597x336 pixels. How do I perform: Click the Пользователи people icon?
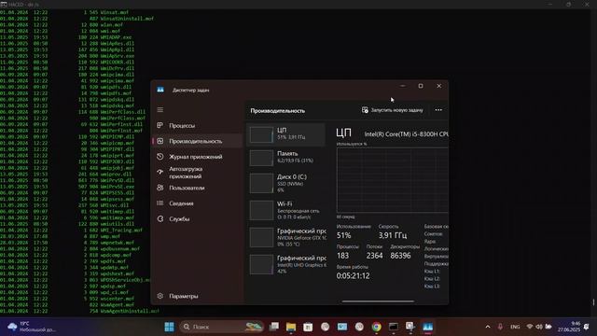(x=160, y=188)
